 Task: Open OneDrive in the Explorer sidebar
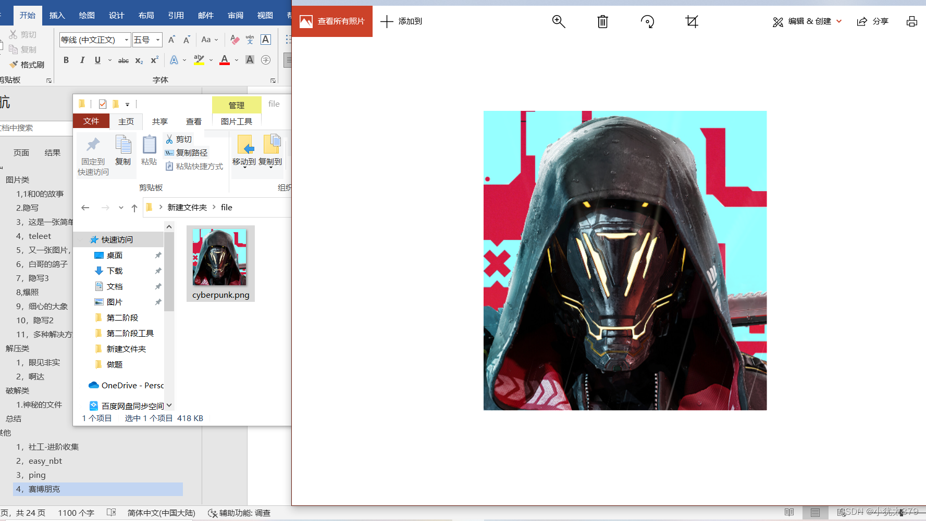coord(126,385)
